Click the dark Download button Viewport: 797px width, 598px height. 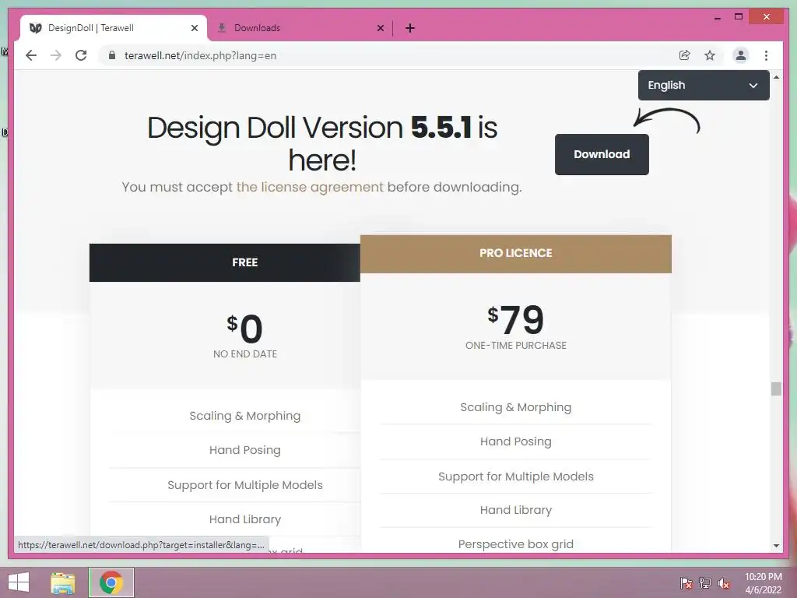click(x=602, y=155)
